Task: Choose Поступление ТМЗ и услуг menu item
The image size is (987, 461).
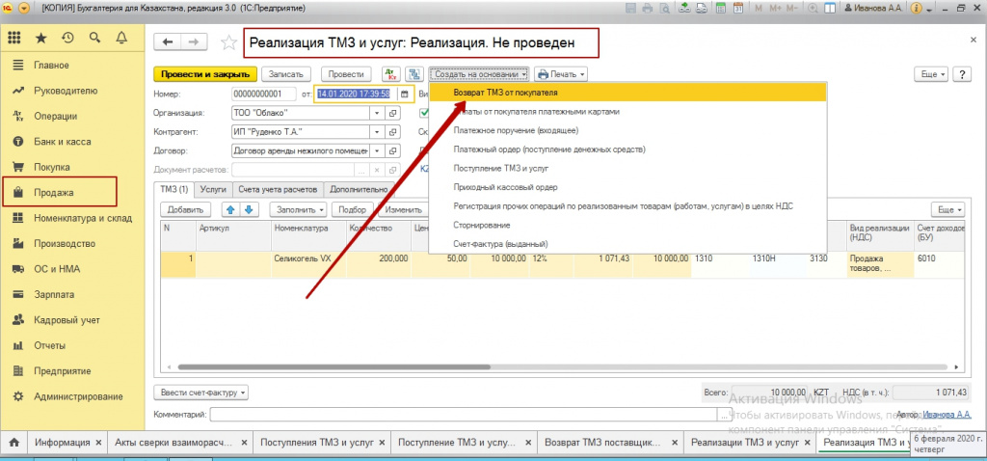Action: click(627, 168)
